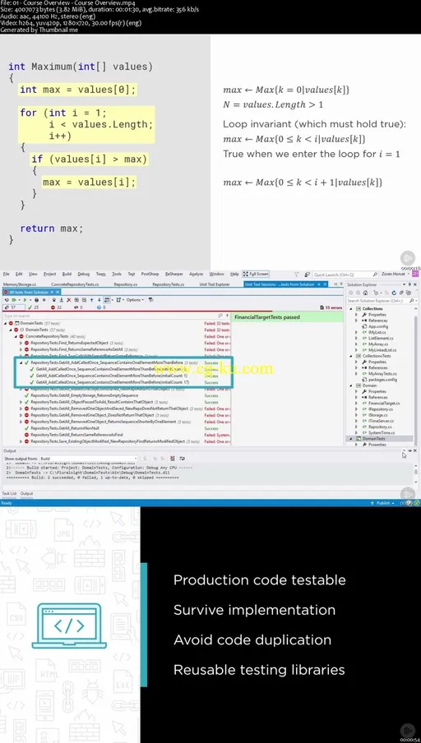Switch to the MemoryStorage.cs tab
This screenshot has height=743, width=421.
20,284
